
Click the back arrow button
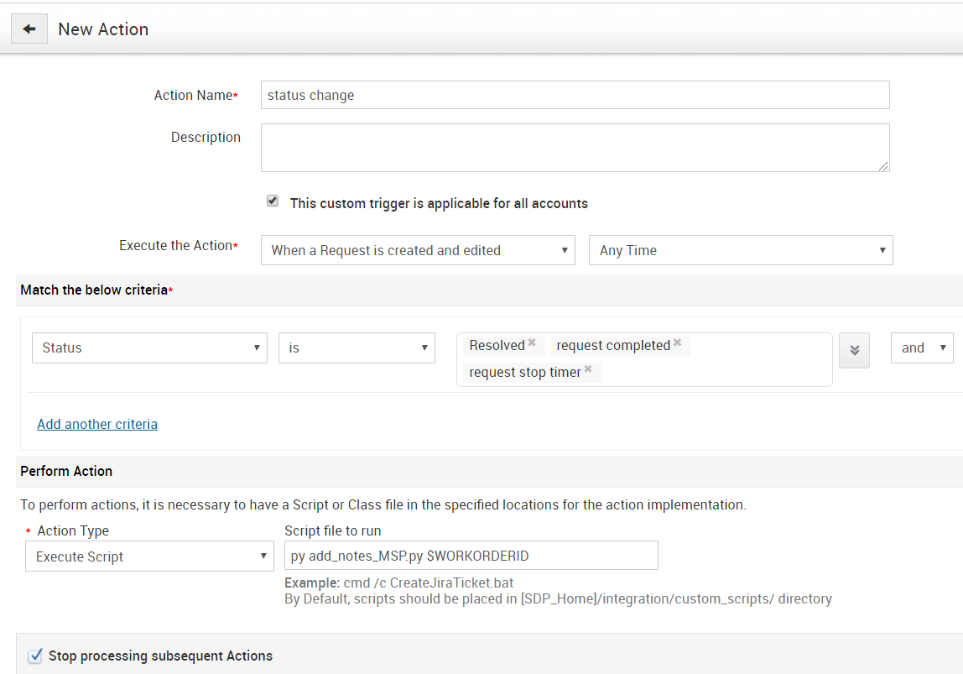click(x=29, y=29)
